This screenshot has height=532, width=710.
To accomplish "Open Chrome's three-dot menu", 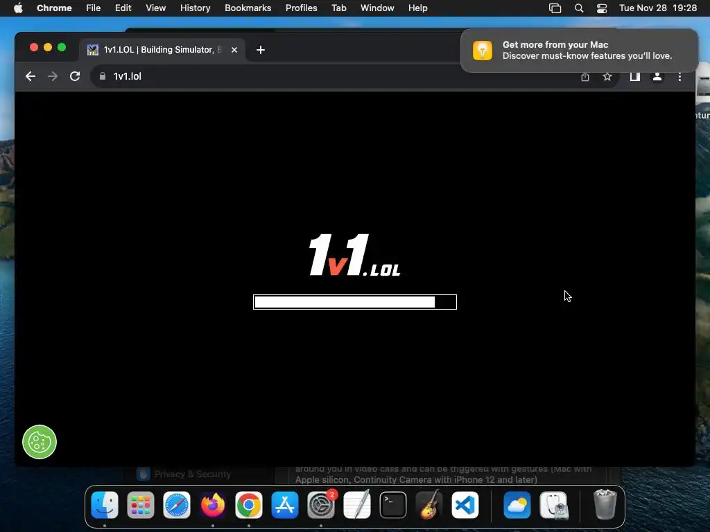I will [679, 77].
